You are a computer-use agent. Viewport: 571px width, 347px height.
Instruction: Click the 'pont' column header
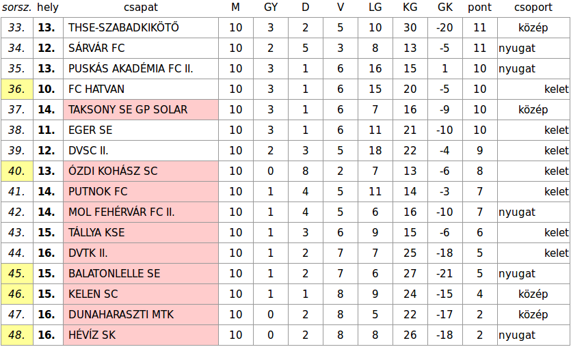(x=479, y=8)
